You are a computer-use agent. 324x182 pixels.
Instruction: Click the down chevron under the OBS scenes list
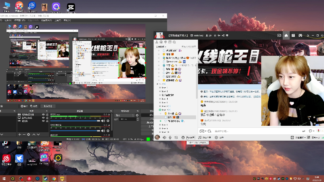tap(2, 134)
